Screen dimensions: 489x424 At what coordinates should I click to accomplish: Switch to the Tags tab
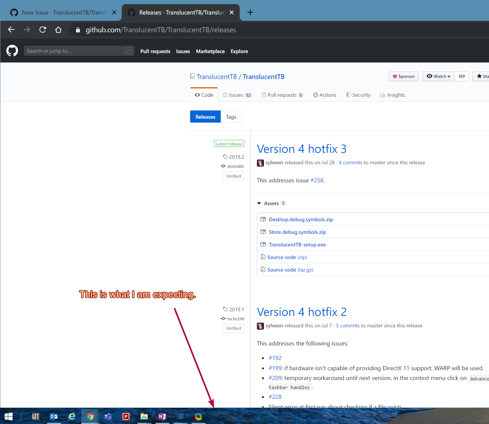click(231, 116)
